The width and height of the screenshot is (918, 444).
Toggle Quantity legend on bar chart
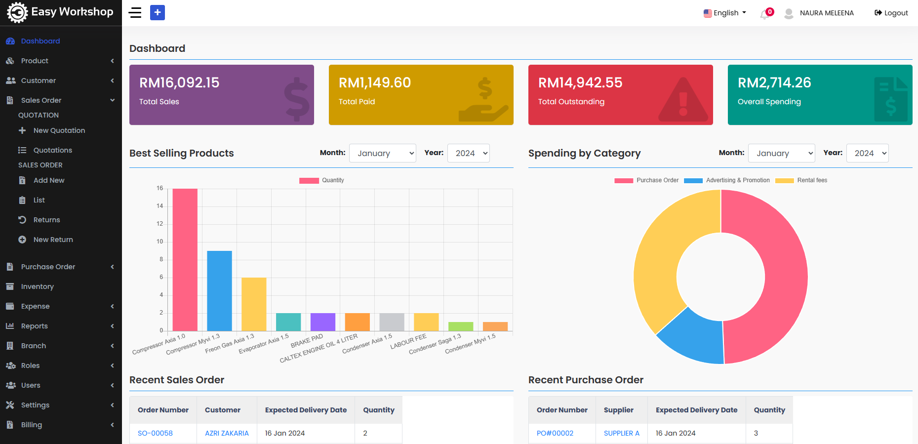[x=321, y=180]
